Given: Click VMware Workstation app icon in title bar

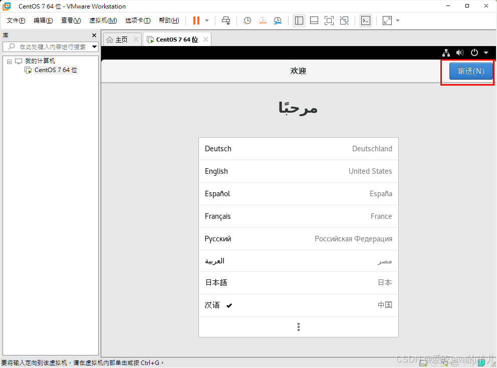Looking at the screenshot, I should tap(7, 6).
